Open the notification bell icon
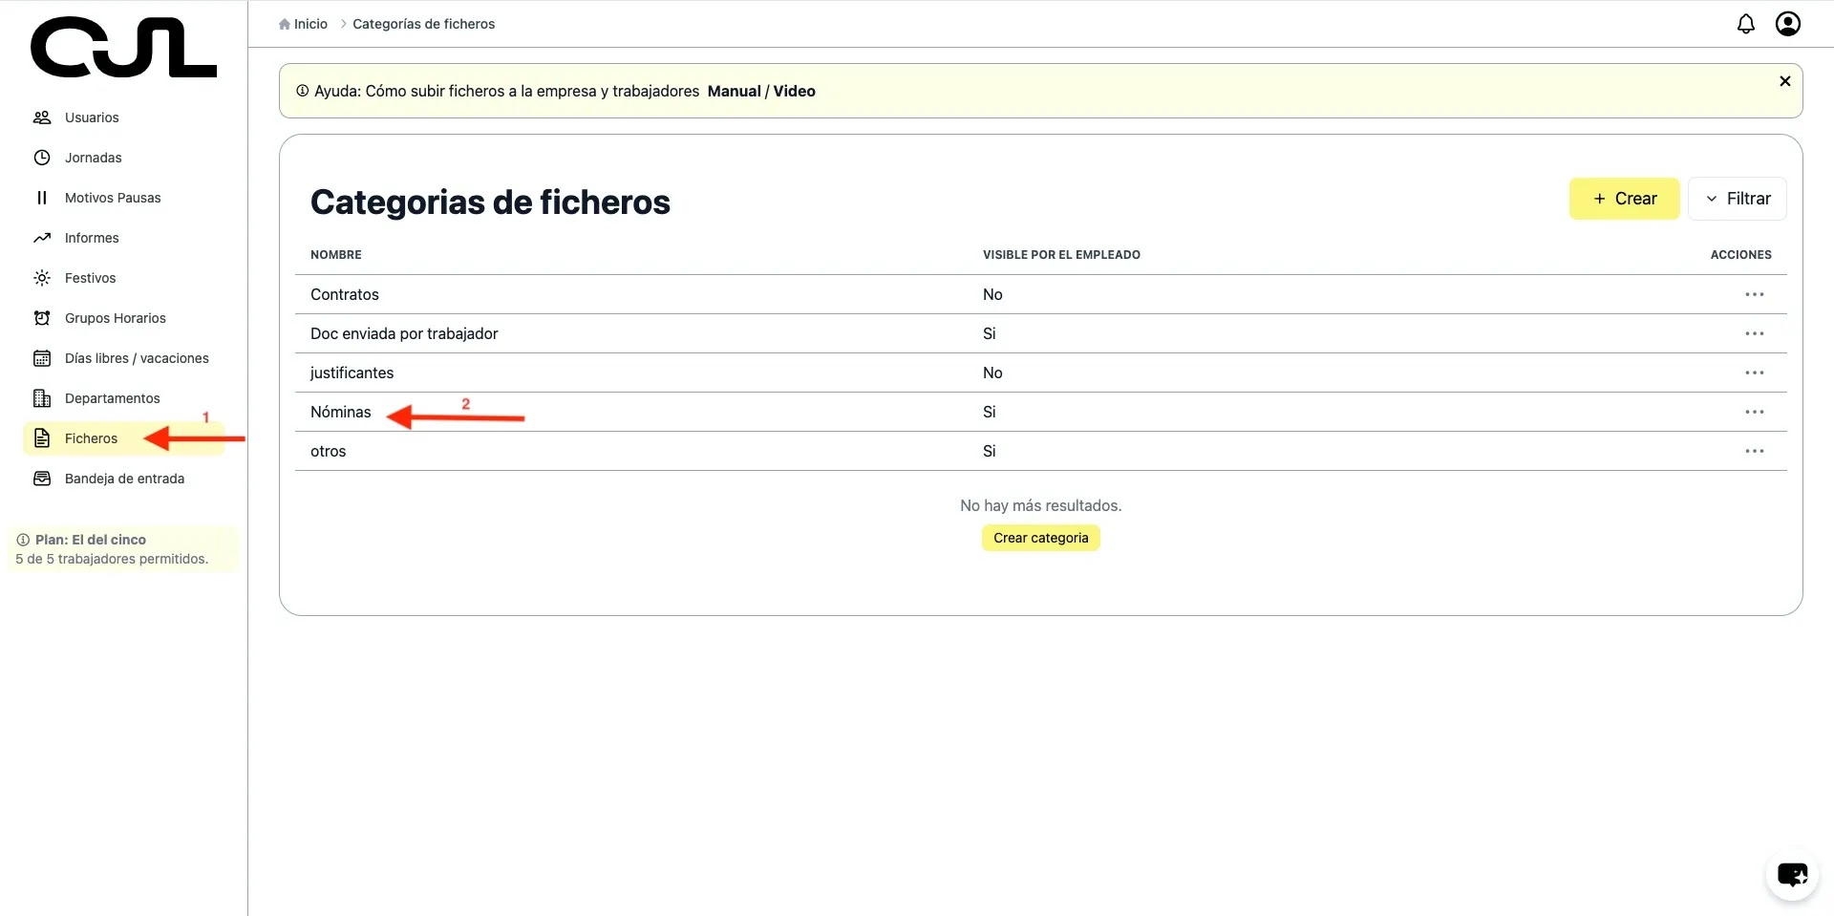The image size is (1834, 916). tap(1746, 24)
